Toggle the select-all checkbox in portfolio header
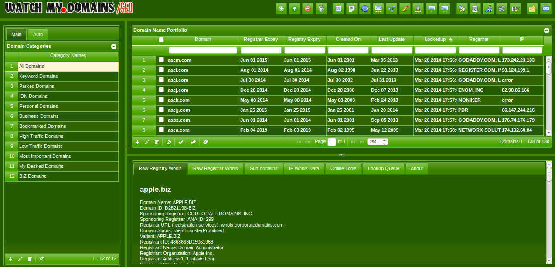Screen dimensions: 555x267 tap(161, 40)
